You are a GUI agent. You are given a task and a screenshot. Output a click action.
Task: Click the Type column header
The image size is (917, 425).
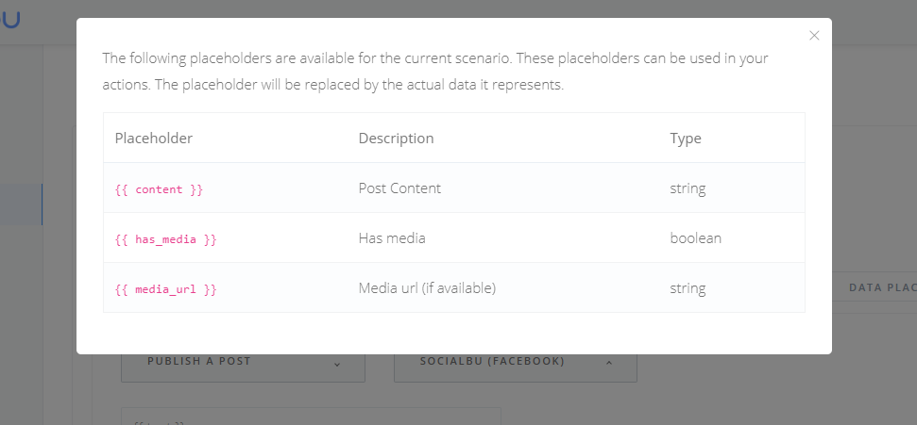(x=686, y=139)
